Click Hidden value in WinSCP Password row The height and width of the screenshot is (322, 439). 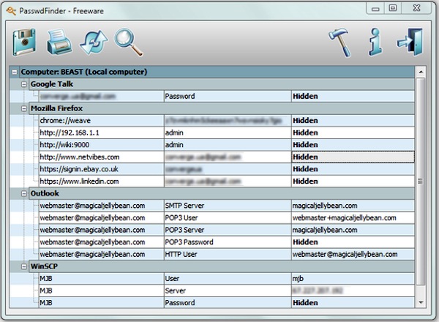pos(353,303)
